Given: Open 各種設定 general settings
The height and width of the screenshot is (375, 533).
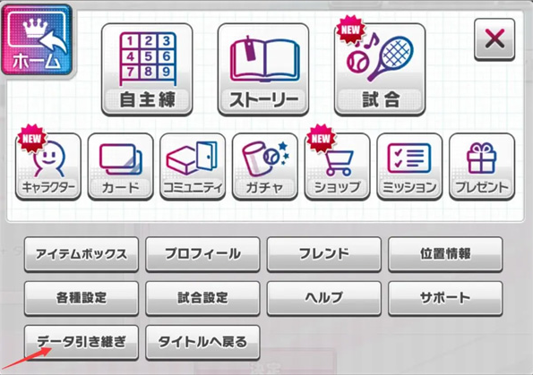Looking at the screenshot, I should pos(82,298).
